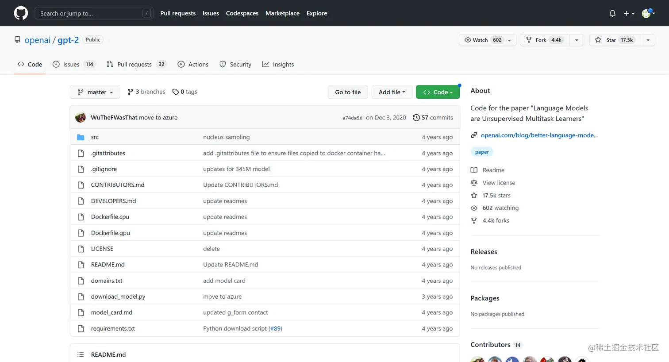
Task: Open the Contributors 14 heading link
Action: point(496,345)
